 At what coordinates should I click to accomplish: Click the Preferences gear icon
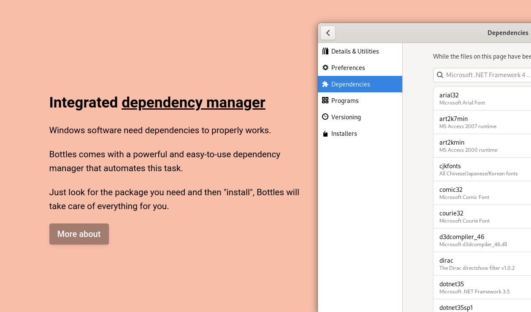pos(325,67)
